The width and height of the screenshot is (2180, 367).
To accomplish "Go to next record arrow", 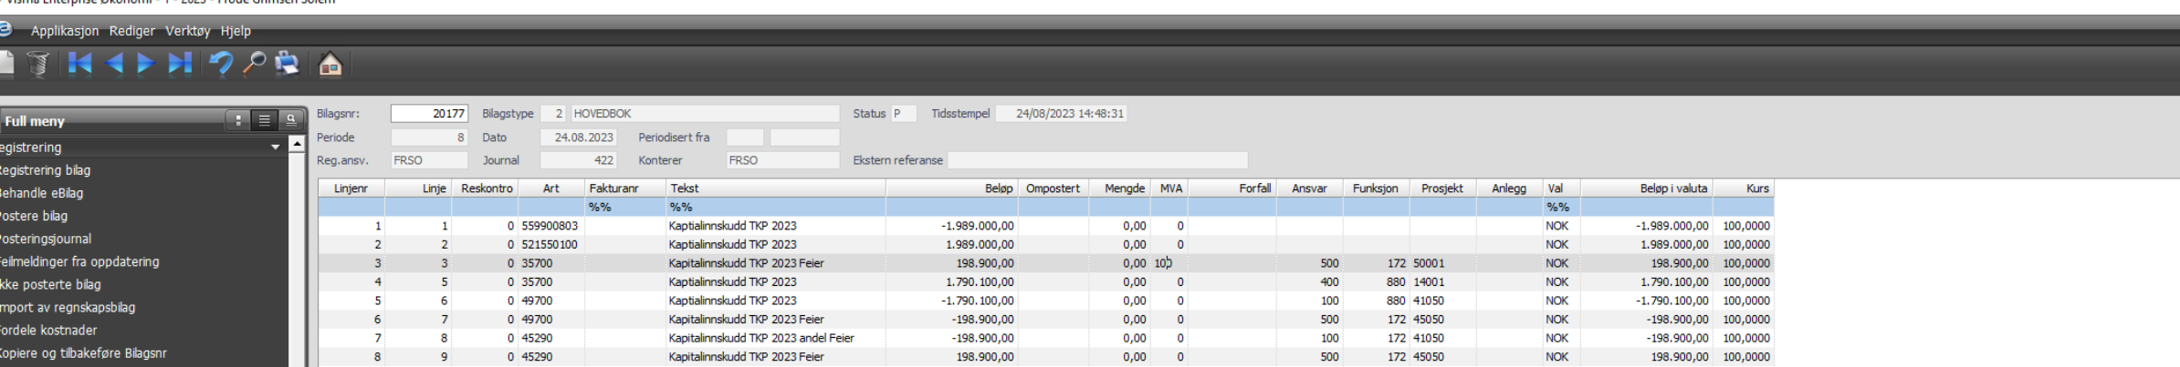I will (x=145, y=64).
